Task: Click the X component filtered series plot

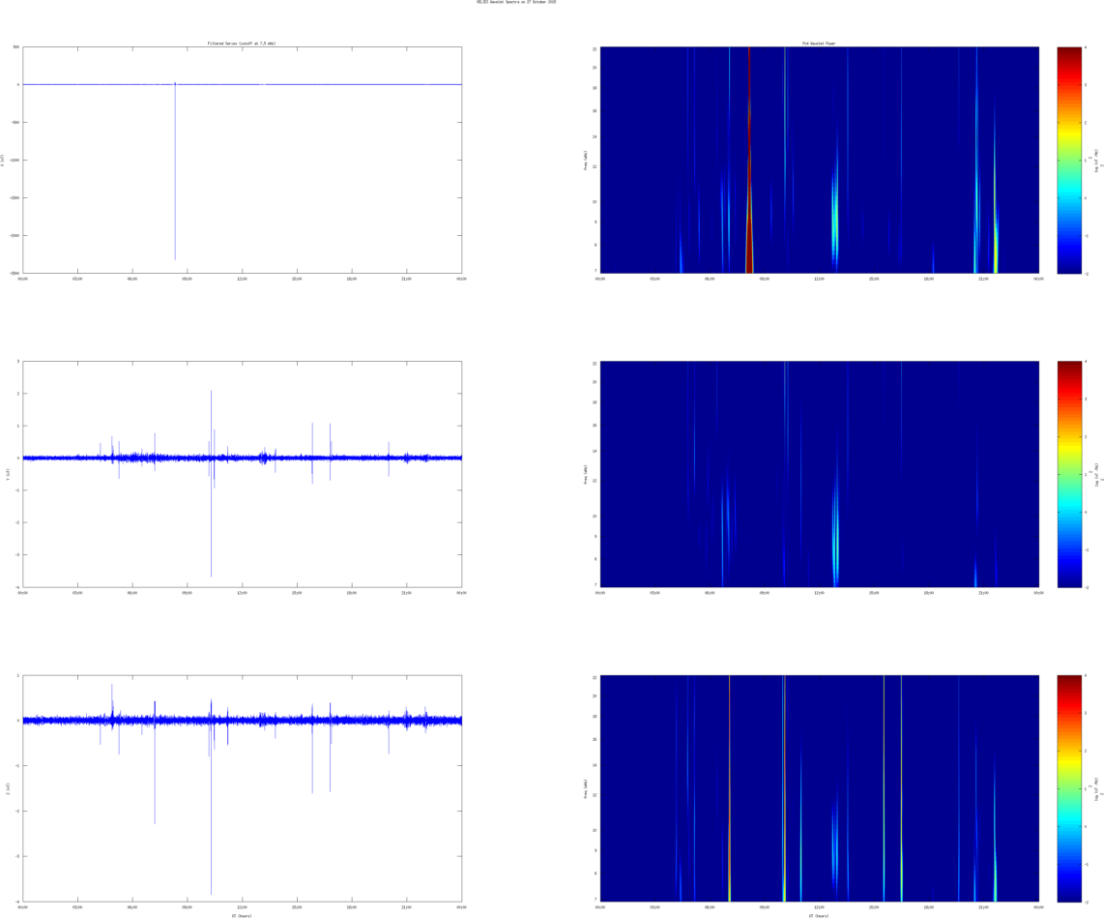Action: (x=243, y=160)
